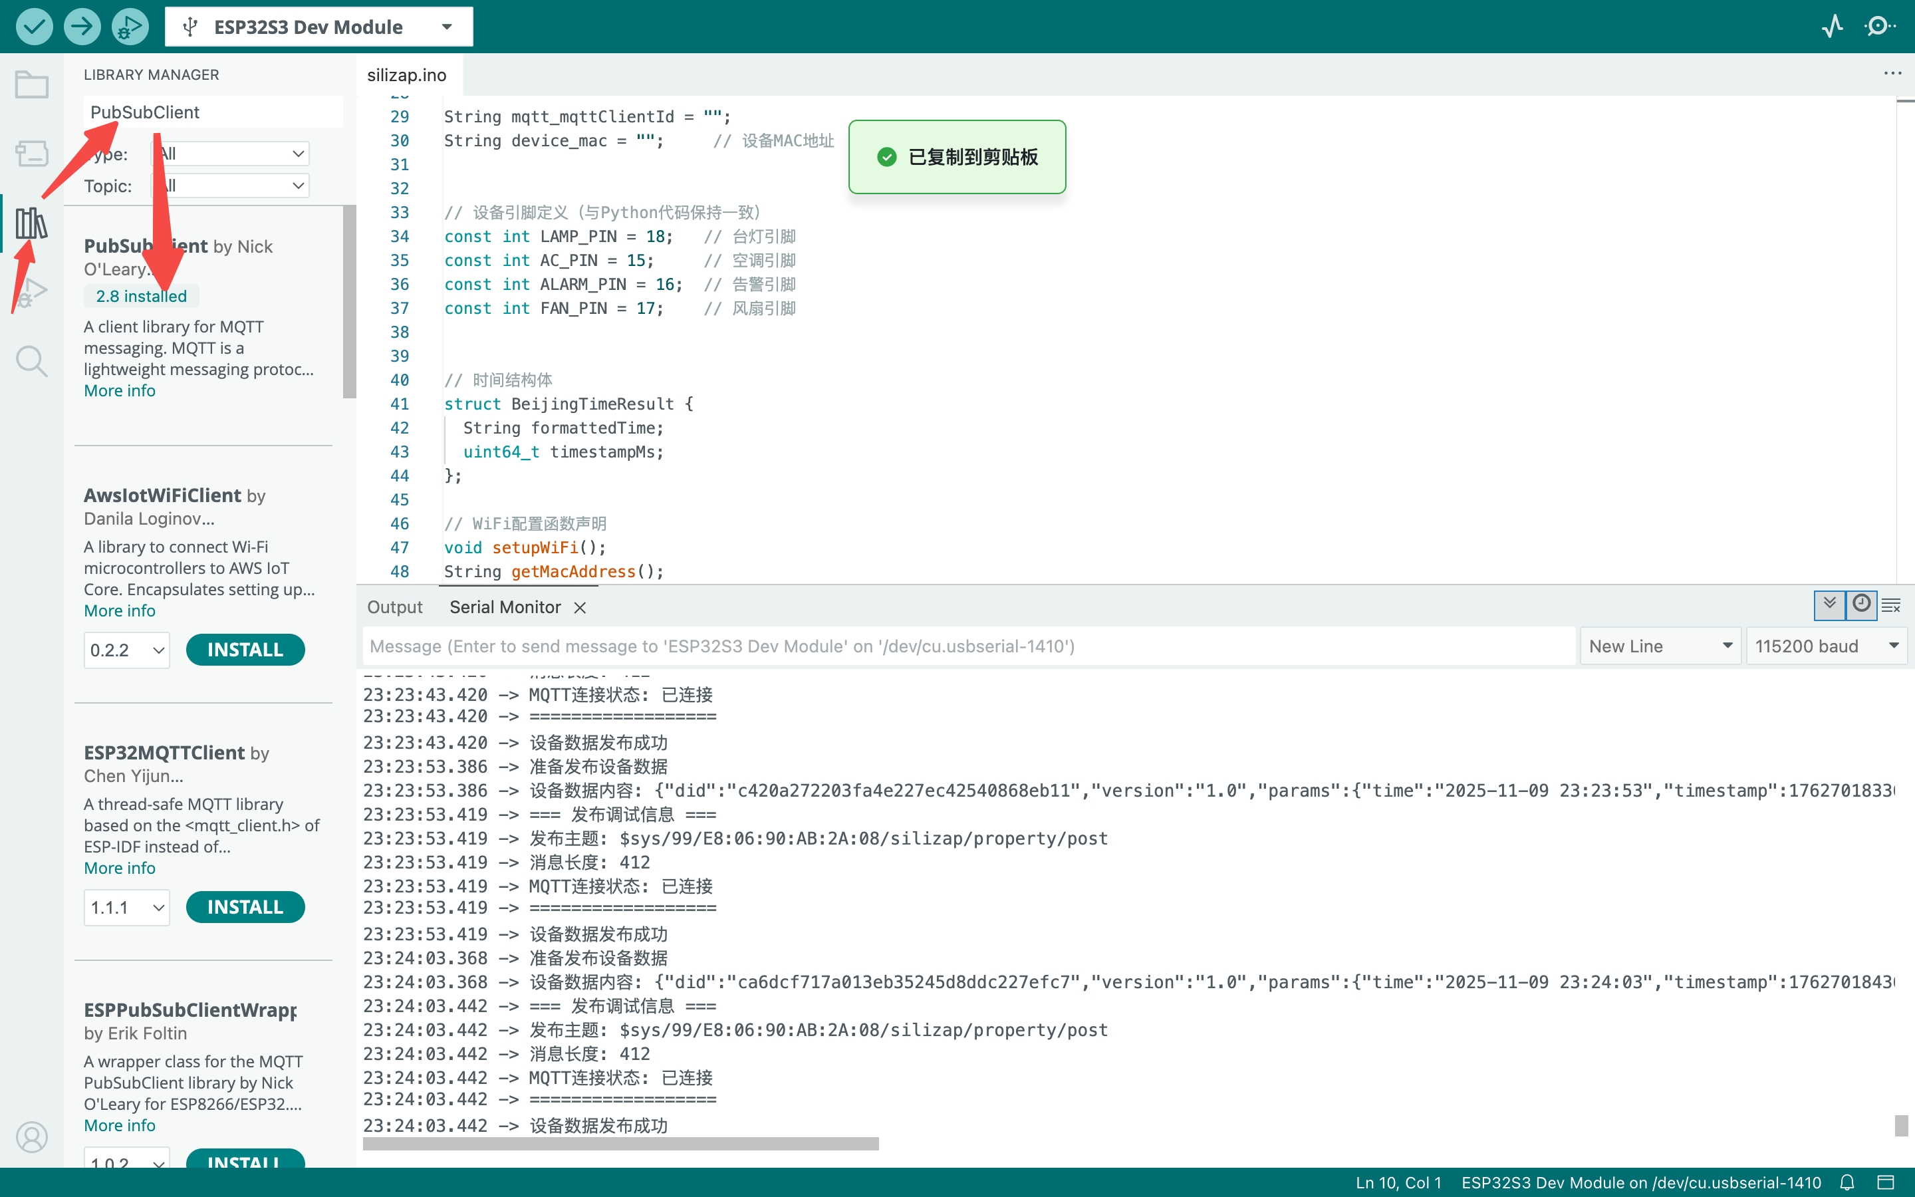Open the ESP32S3 Dev Module board selector
The width and height of the screenshot is (1915, 1197).
click(x=317, y=26)
